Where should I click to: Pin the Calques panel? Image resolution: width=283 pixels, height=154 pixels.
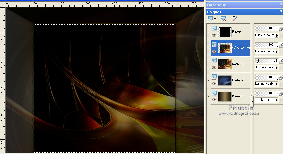(281, 12)
